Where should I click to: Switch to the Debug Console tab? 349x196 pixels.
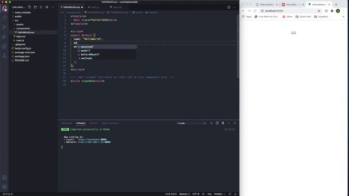point(110,124)
